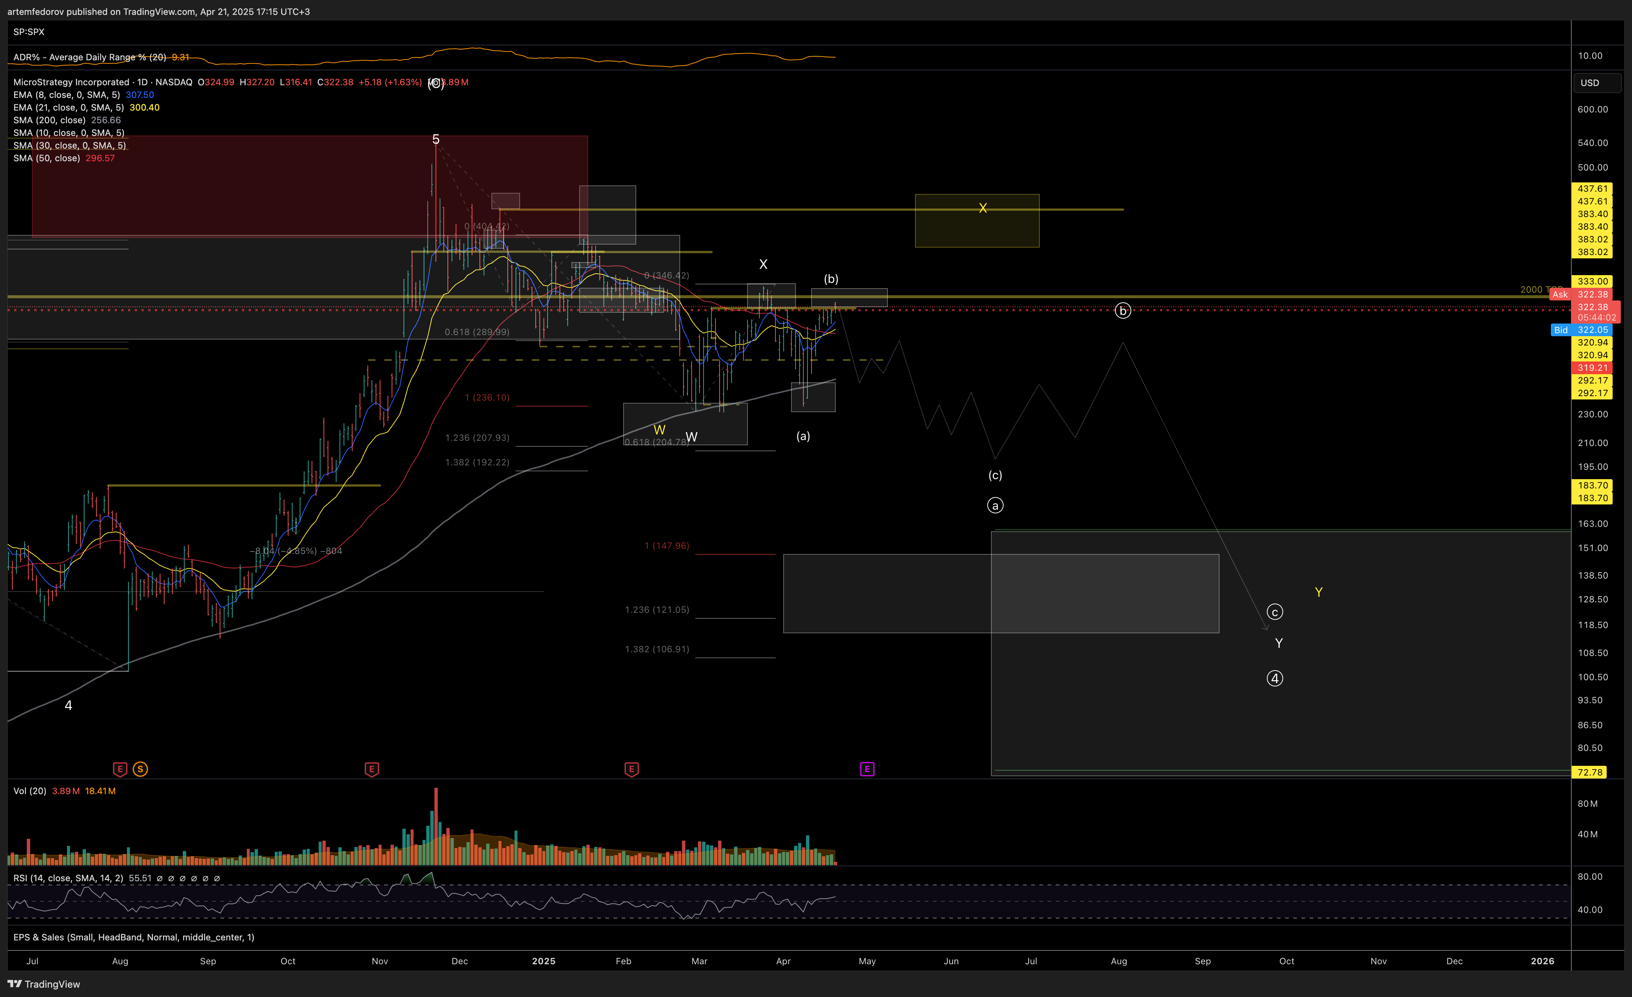1632x997 pixels.
Task: Select the (b) wave label
Action: point(831,279)
